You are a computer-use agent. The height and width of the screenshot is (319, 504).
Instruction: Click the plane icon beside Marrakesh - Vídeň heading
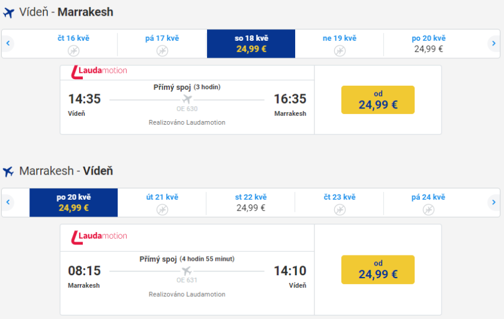tap(8, 171)
